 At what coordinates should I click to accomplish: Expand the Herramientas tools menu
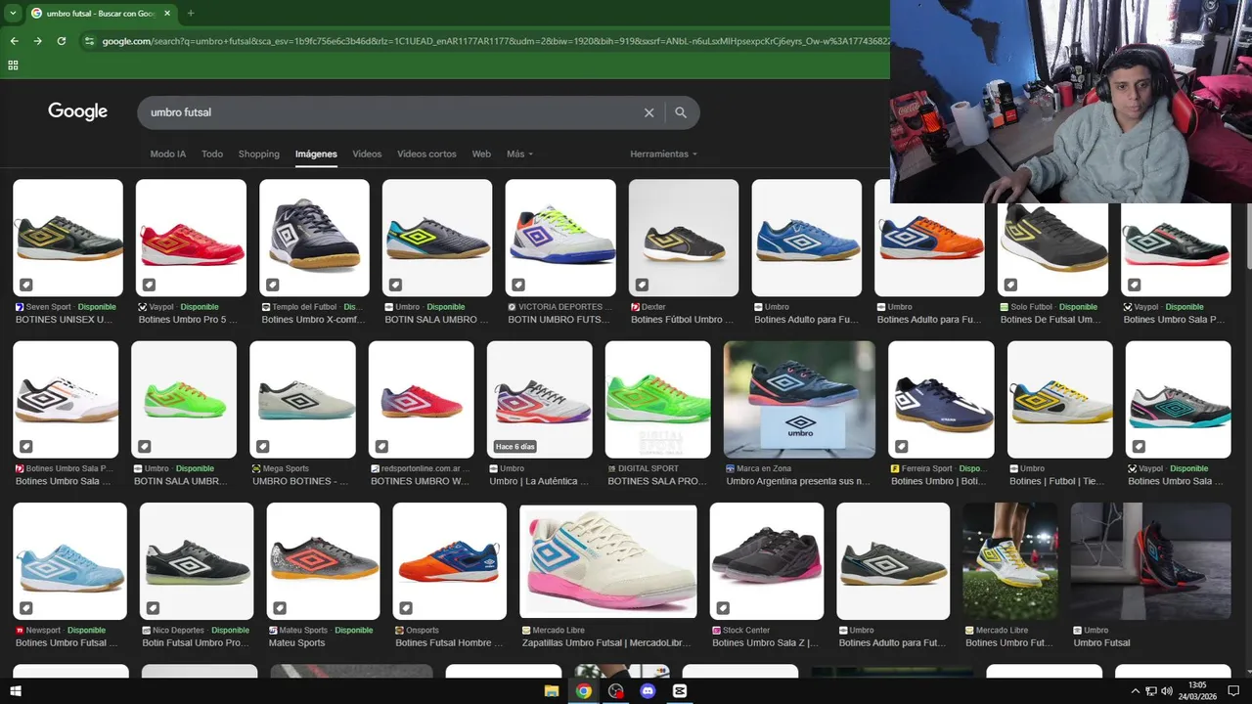(x=664, y=154)
